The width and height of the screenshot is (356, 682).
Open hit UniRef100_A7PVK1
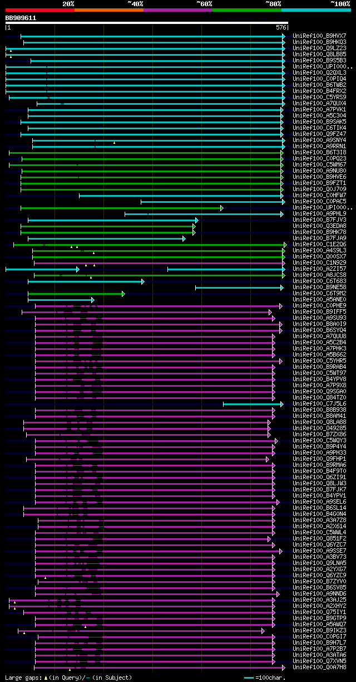click(x=320, y=109)
